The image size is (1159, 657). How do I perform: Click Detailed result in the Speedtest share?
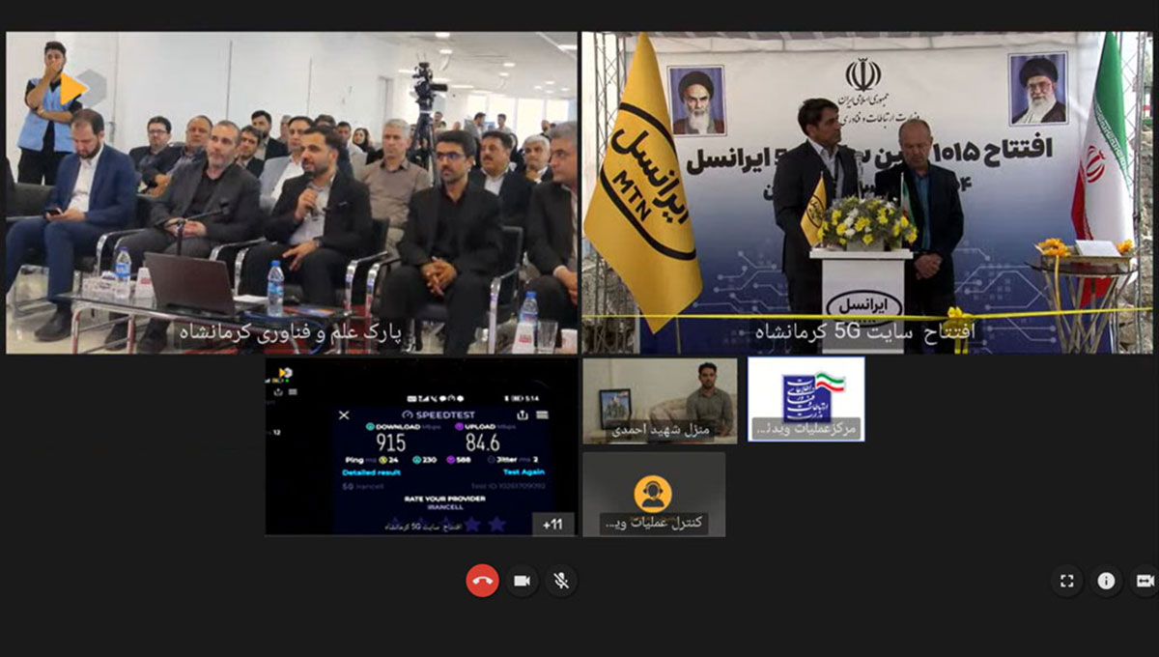371,472
